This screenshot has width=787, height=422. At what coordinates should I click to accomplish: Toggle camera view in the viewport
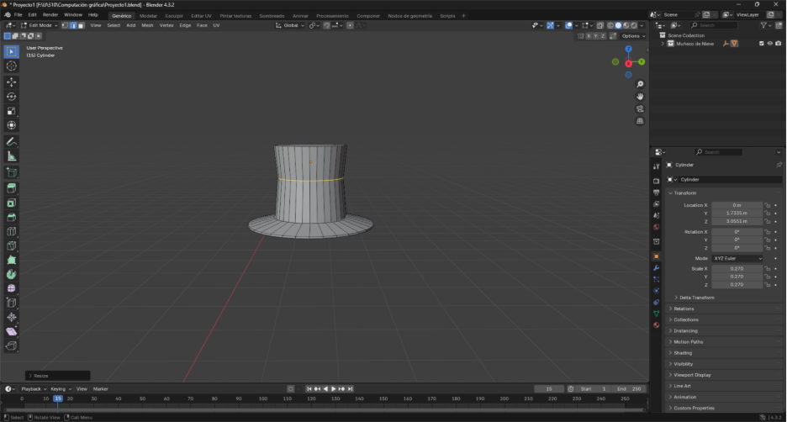640,108
